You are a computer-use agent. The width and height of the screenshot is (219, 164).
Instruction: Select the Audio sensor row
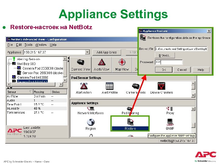(x=37, y=101)
